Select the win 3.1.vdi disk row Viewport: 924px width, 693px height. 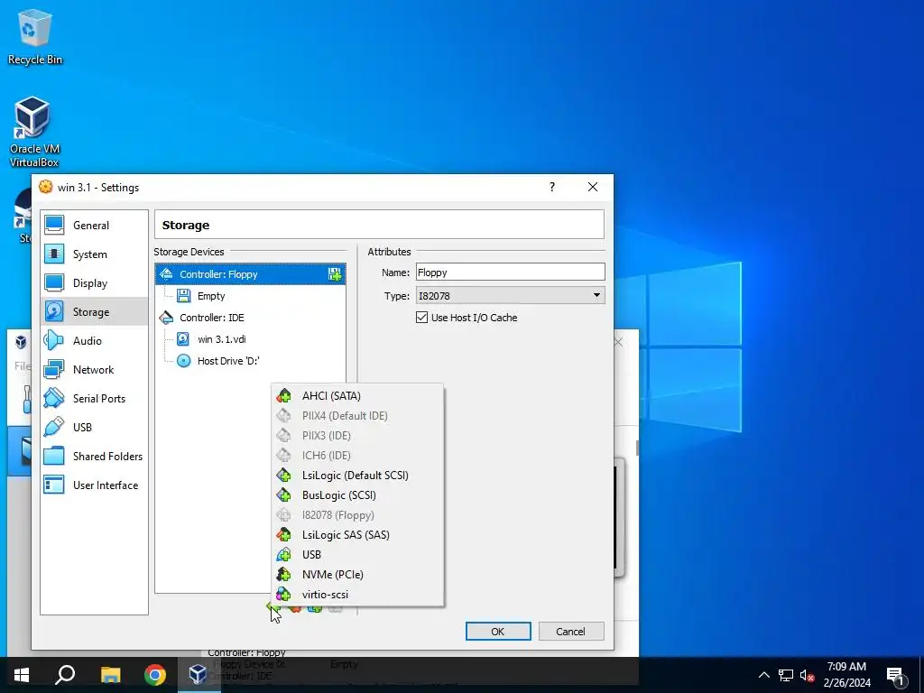[x=250, y=339]
